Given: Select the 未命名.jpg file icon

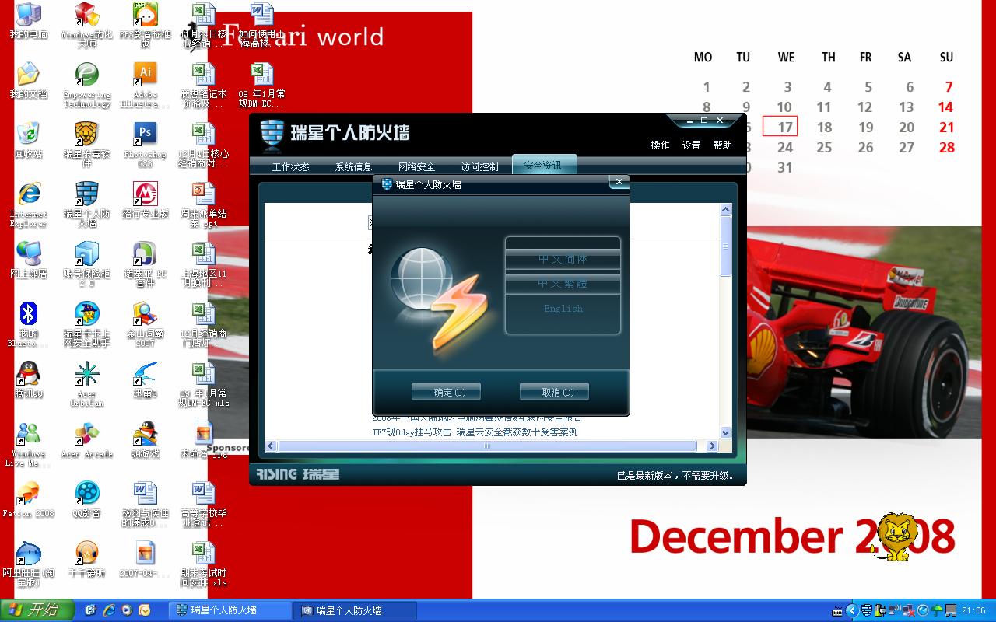Looking at the screenshot, I should (204, 439).
